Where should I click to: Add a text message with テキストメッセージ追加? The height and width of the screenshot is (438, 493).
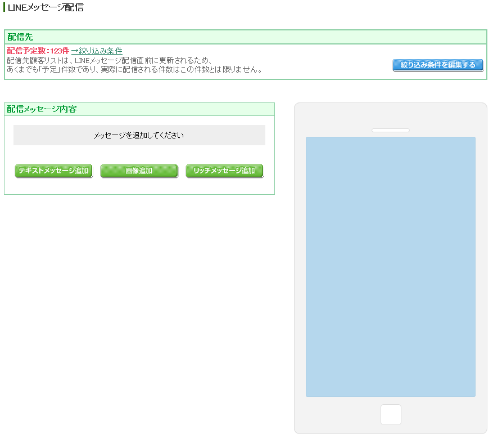[x=54, y=171]
